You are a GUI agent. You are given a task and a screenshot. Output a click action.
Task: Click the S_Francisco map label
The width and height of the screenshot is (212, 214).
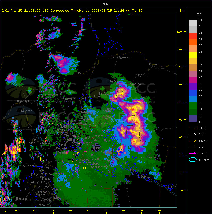pyautogui.click(x=91, y=96)
